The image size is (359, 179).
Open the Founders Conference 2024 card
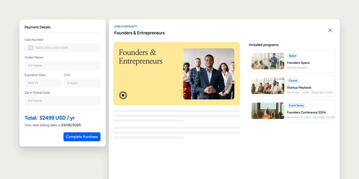(x=292, y=111)
